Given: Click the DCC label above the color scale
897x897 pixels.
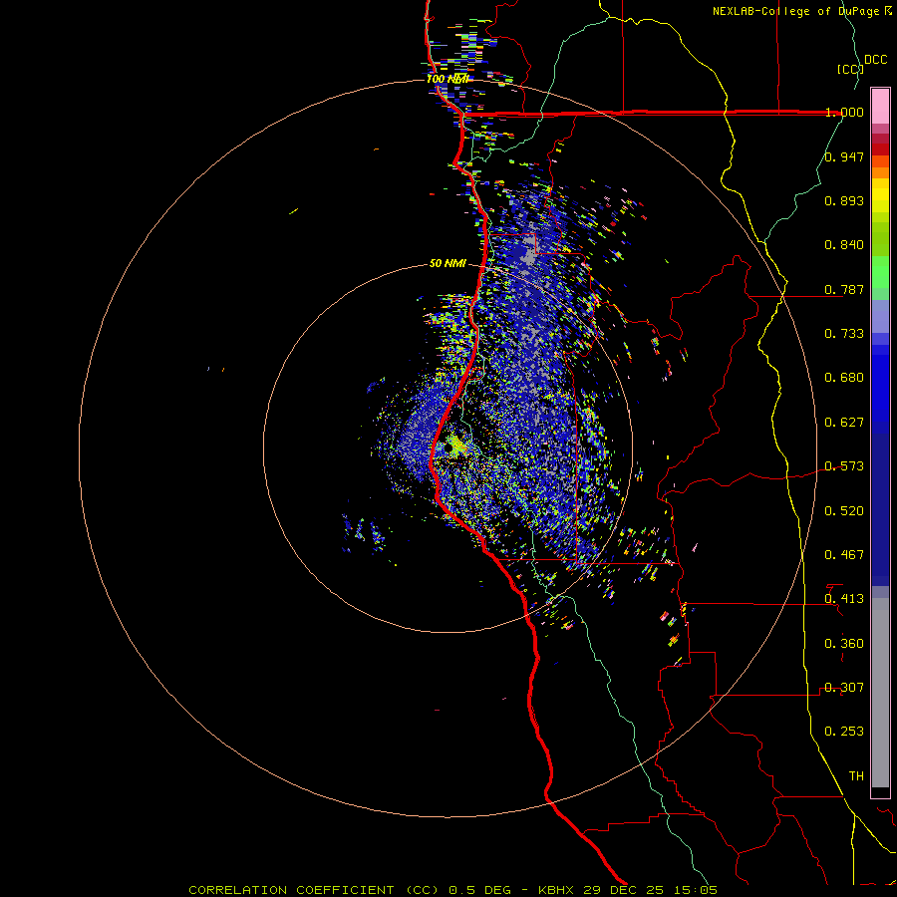Looking at the screenshot, I should pos(875,60).
